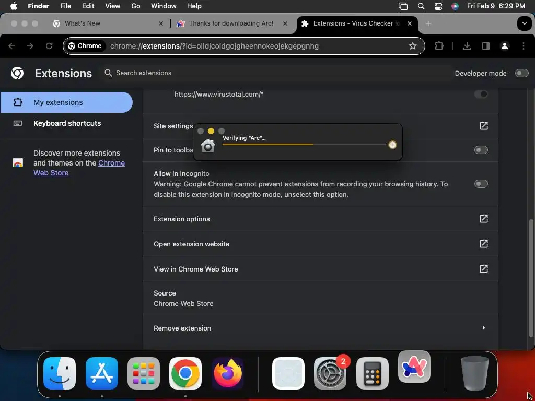Image resolution: width=535 pixels, height=401 pixels.
Task: Open the Apple menu
Action: (14, 6)
